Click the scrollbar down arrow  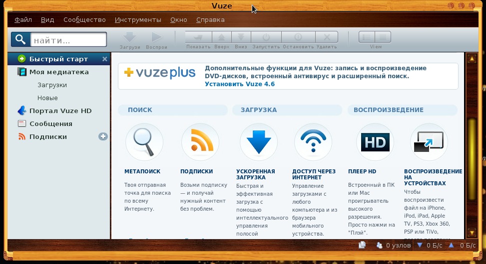click(472, 233)
